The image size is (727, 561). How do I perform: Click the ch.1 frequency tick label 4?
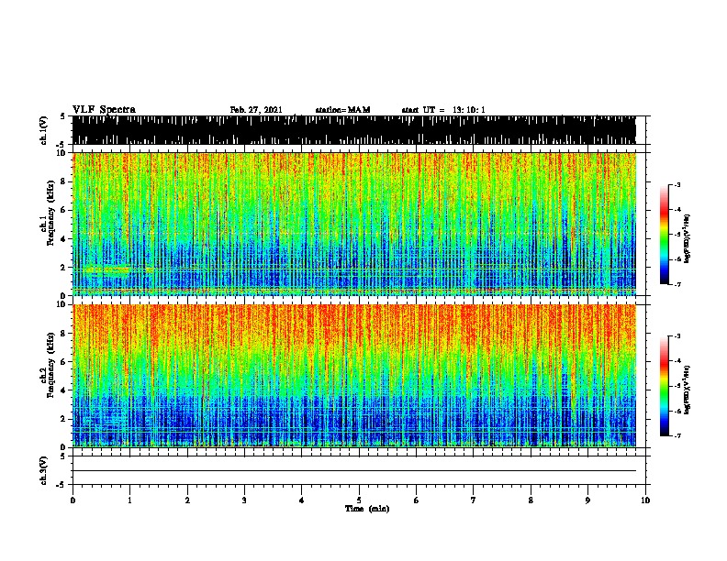coord(64,239)
